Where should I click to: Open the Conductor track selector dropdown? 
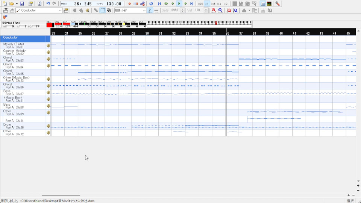click(x=60, y=11)
